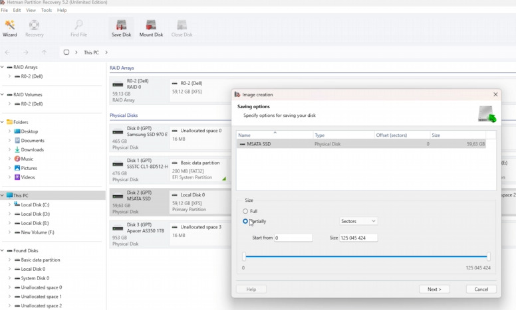This screenshot has height=310, width=516.
Task: Sort by the Type column header
Action: [344, 135]
